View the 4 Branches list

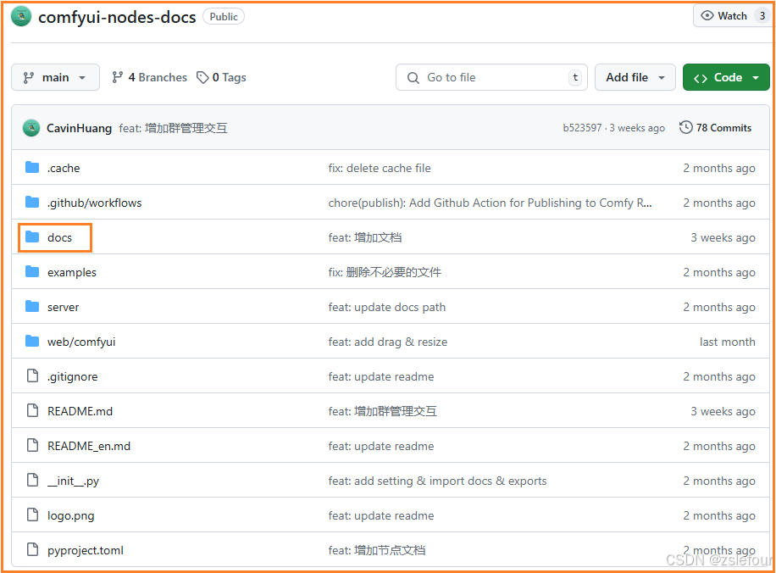pyautogui.click(x=149, y=77)
